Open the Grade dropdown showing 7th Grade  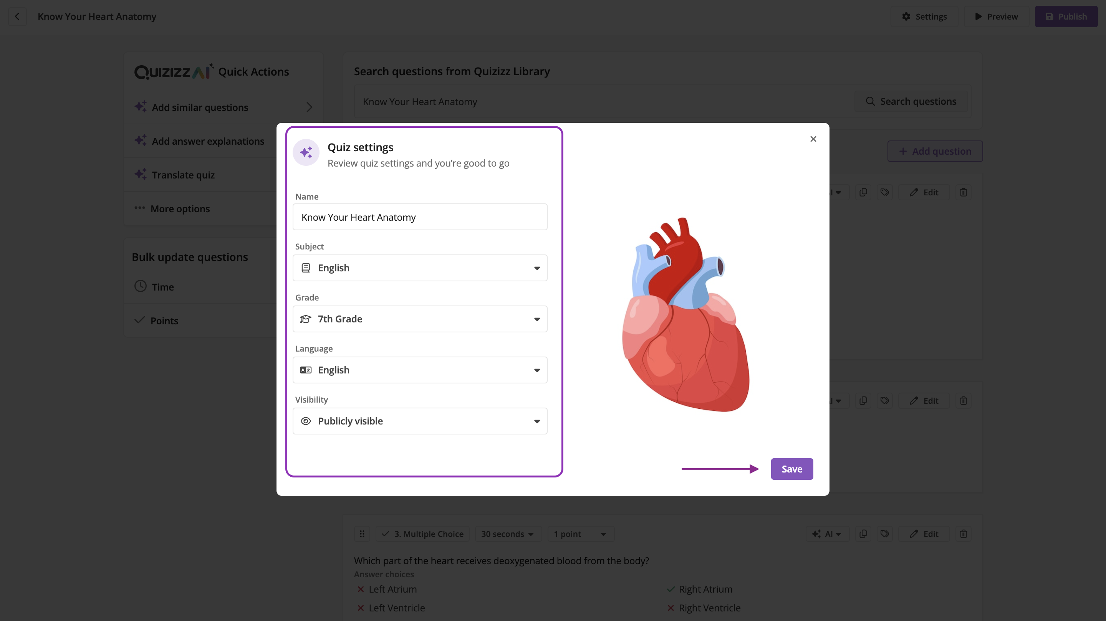click(419, 319)
